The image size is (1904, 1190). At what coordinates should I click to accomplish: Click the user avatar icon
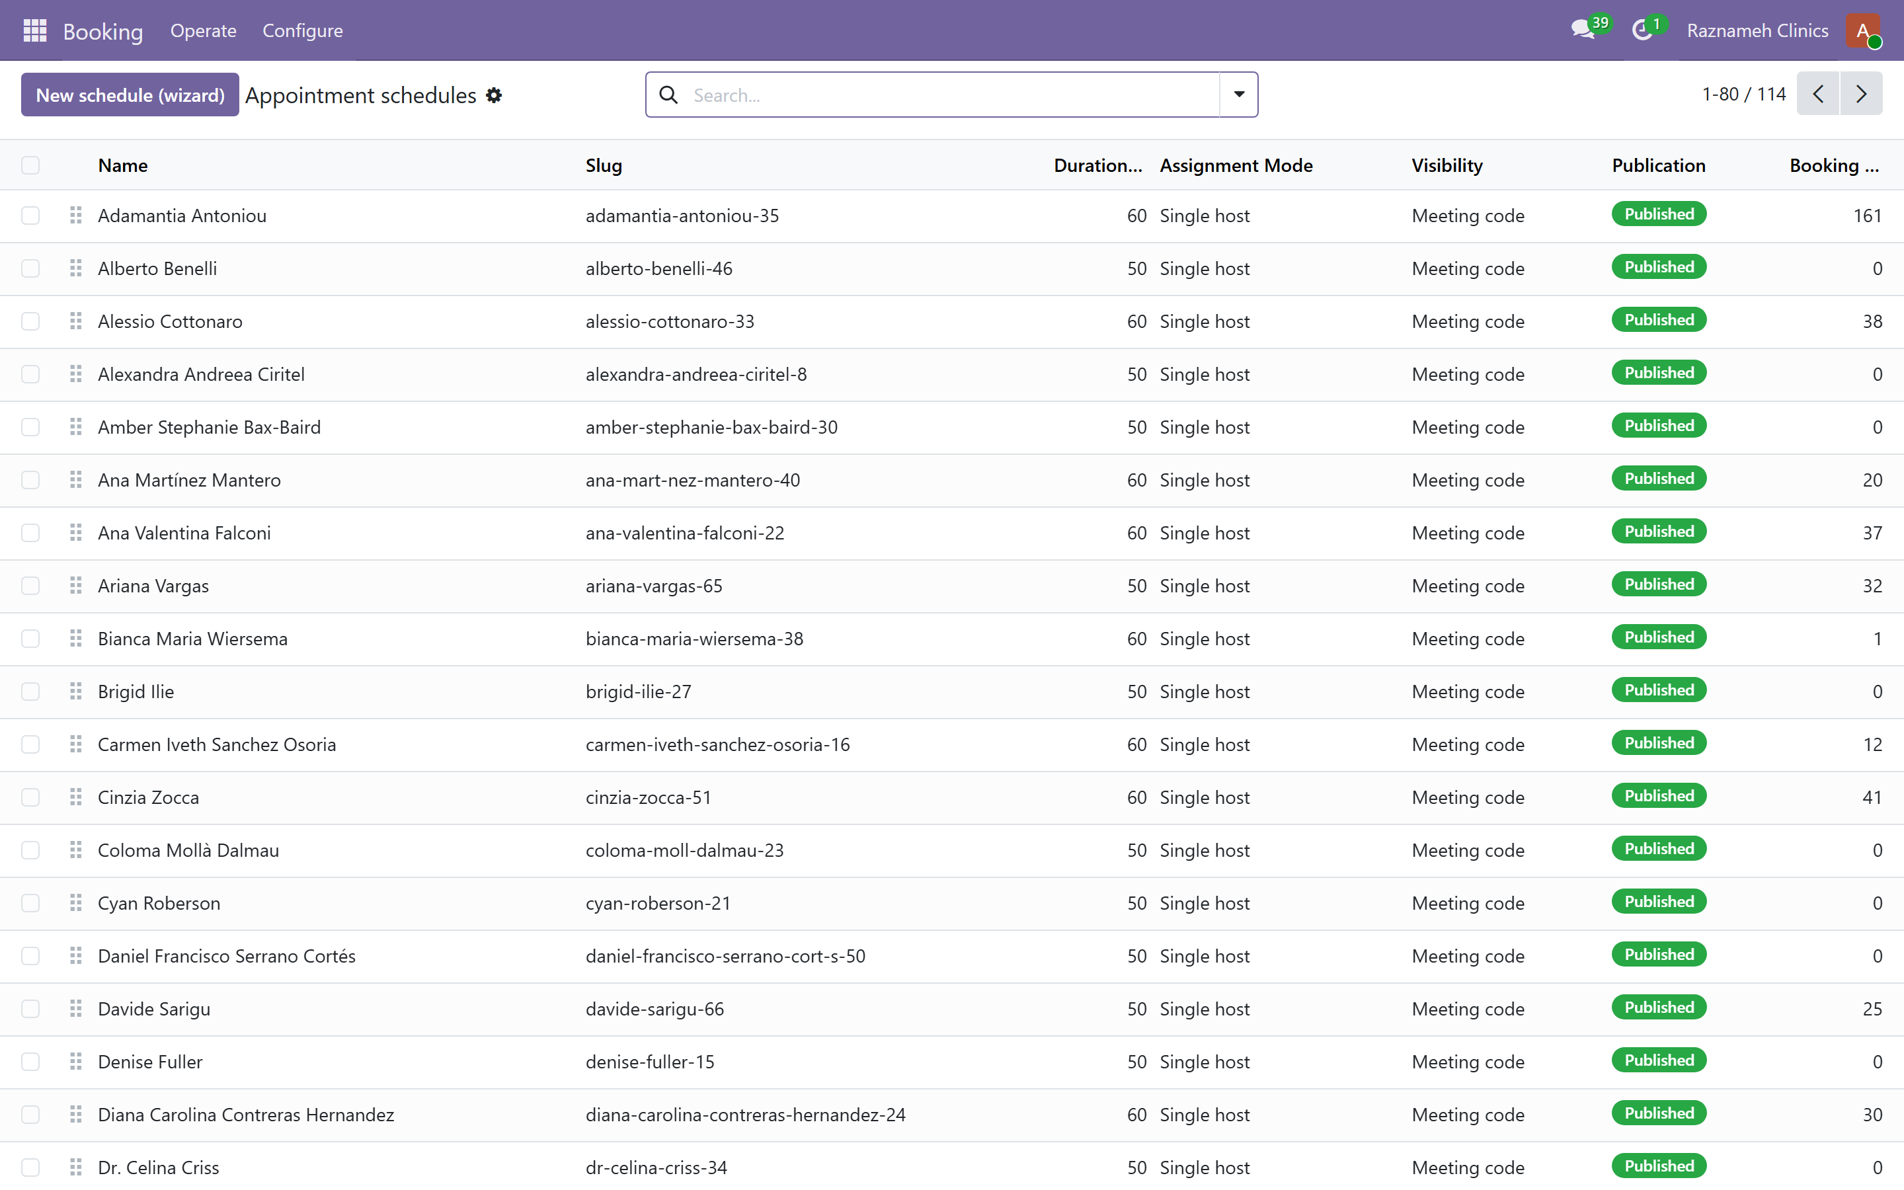pos(1863,30)
